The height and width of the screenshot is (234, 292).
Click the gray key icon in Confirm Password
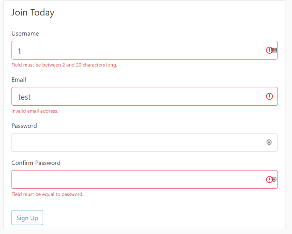[274, 180]
